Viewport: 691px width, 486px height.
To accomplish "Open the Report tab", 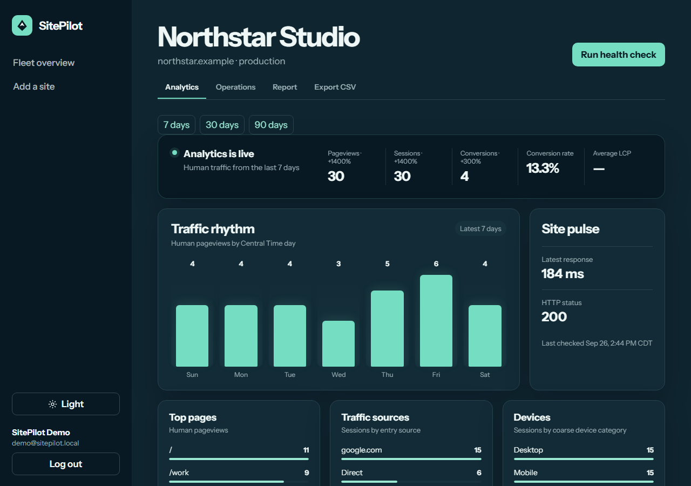I will (x=284, y=87).
